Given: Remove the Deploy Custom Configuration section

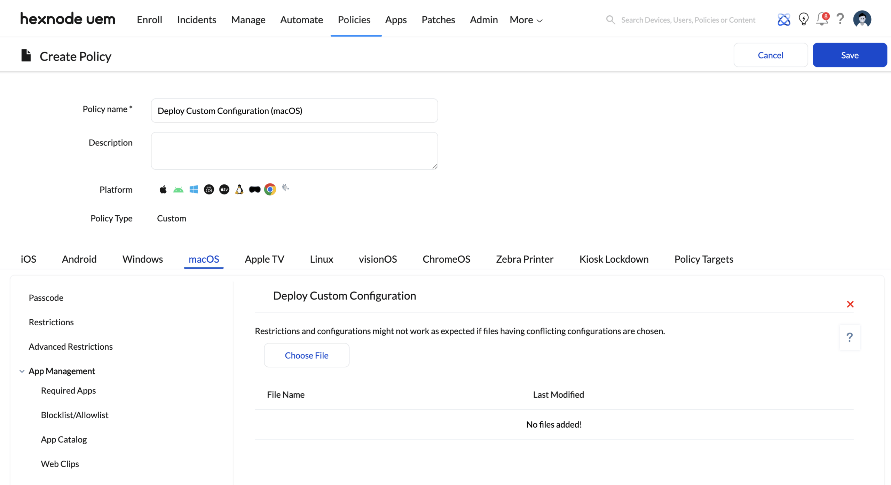Looking at the screenshot, I should tap(850, 304).
